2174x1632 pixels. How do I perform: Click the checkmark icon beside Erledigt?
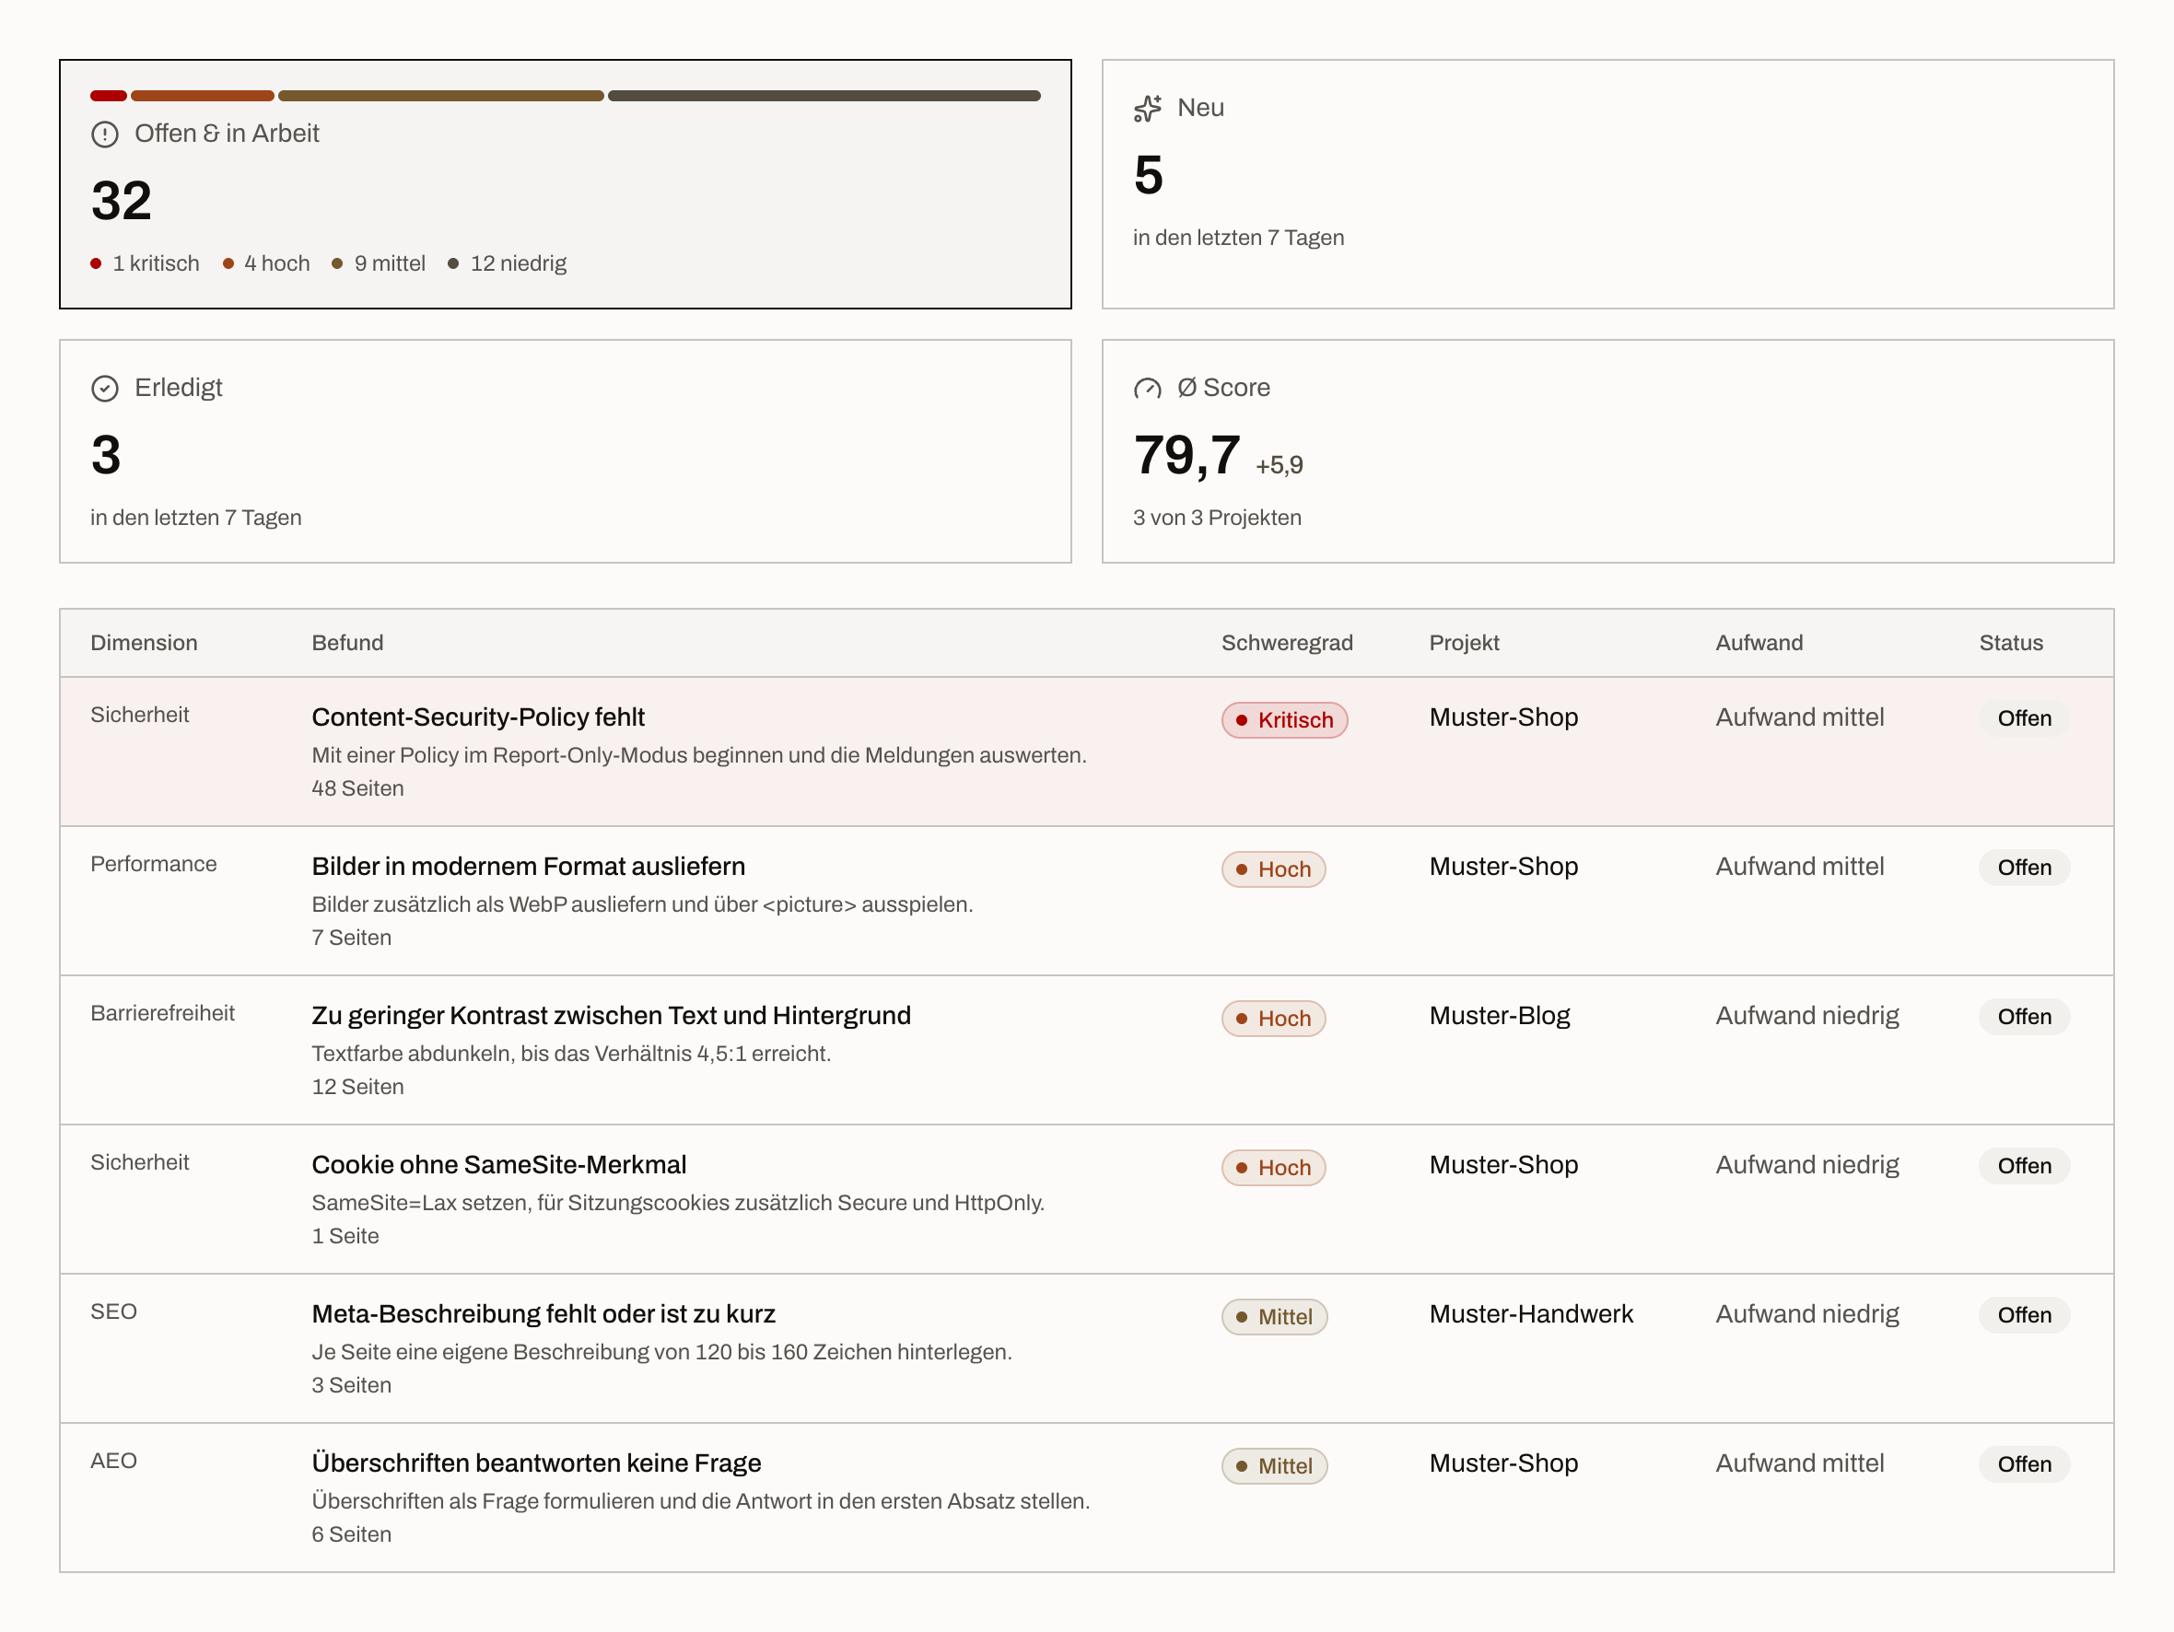coord(105,388)
